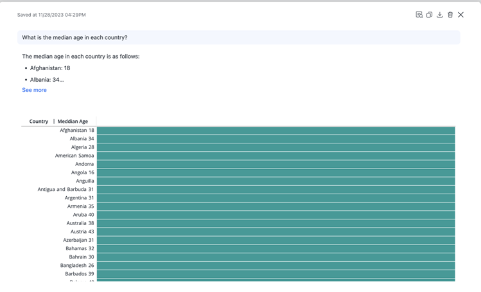Click the download icon
This screenshot has width=481, height=292.
coord(440,14)
